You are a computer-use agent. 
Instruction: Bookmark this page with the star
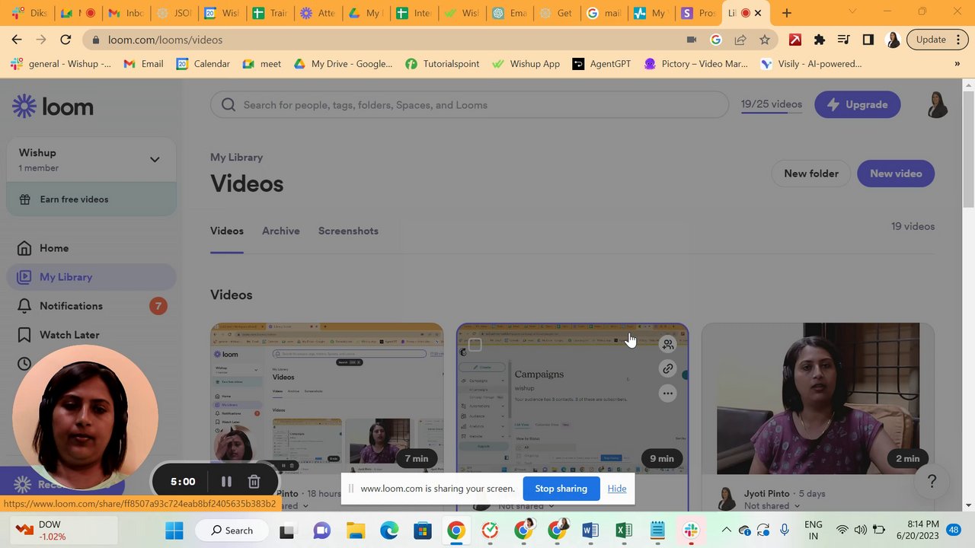click(765, 40)
